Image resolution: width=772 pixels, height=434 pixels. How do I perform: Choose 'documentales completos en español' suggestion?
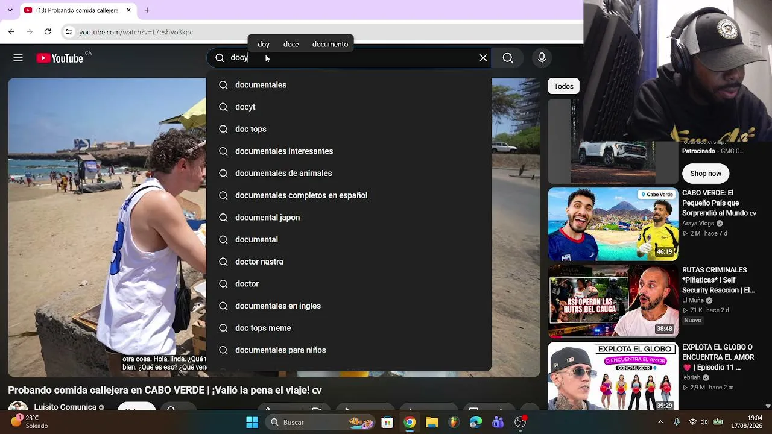tap(349, 195)
